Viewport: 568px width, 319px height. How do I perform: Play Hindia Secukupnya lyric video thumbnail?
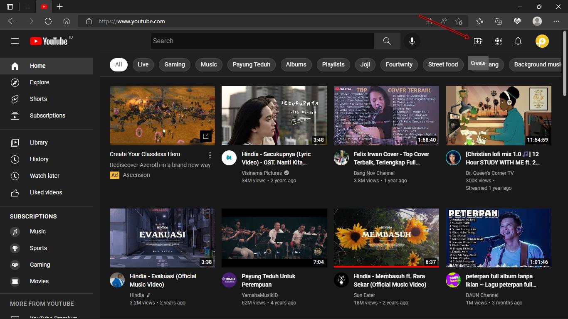[274, 115]
